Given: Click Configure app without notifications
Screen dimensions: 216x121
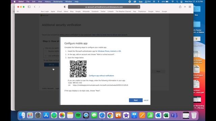Looking at the screenshot, I should [x=101, y=76].
